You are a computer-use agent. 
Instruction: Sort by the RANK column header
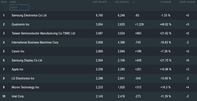[4, 2]
